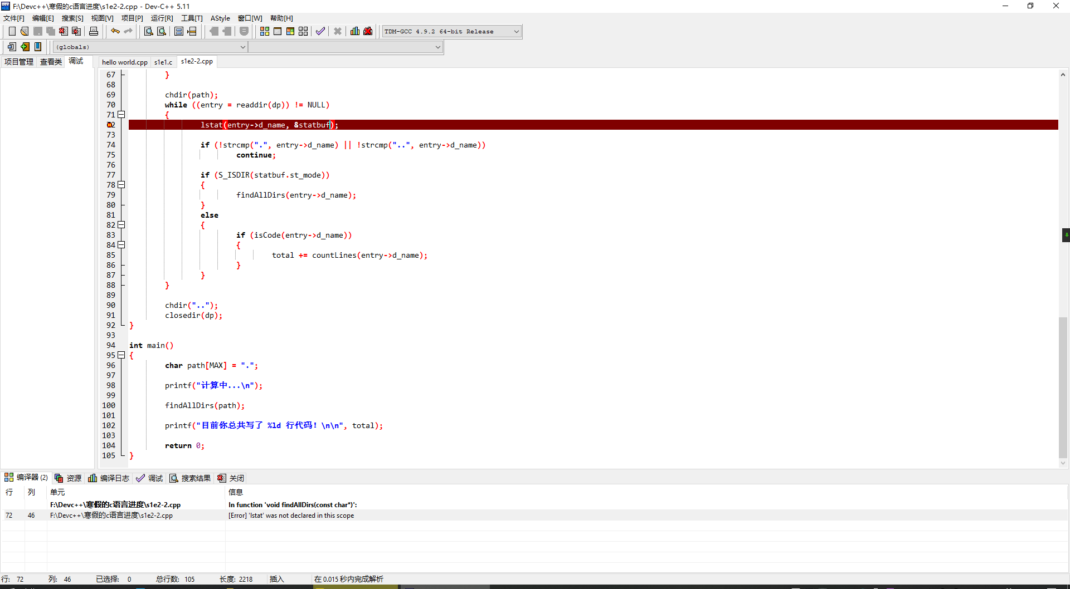The height and width of the screenshot is (589, 1070).
Task: Open the 帮助[H] menu
Action: (281, 18)
